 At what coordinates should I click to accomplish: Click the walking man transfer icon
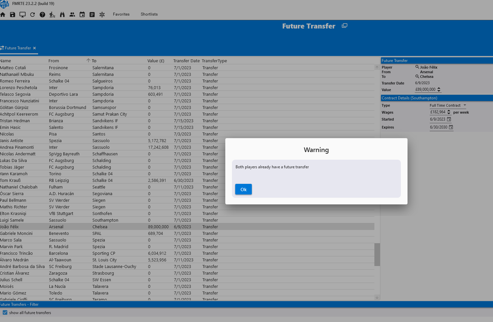tap(52, 15)
